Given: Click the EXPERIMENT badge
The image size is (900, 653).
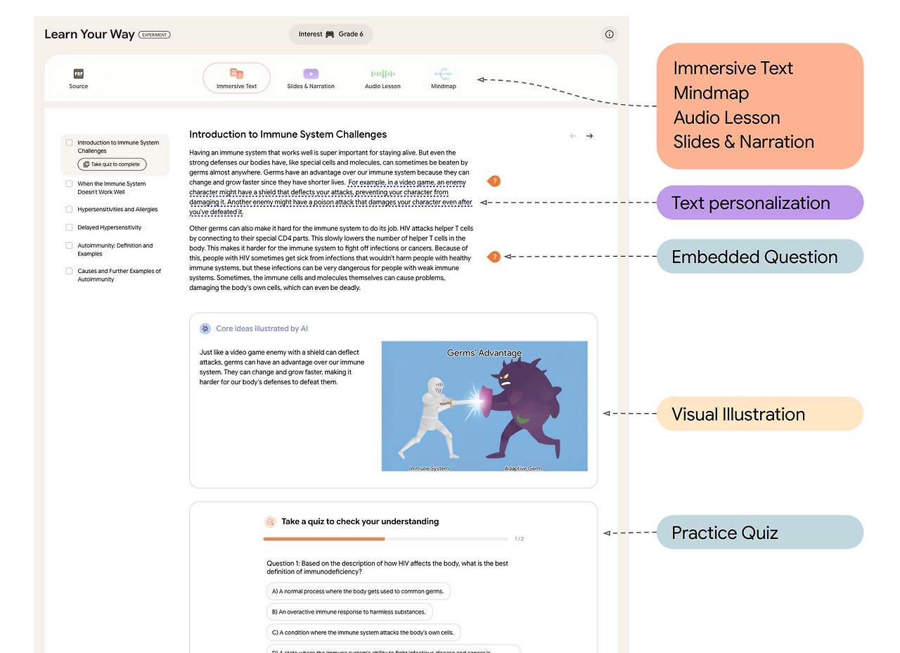Looking at the screenshot, I should coord(155,34).
